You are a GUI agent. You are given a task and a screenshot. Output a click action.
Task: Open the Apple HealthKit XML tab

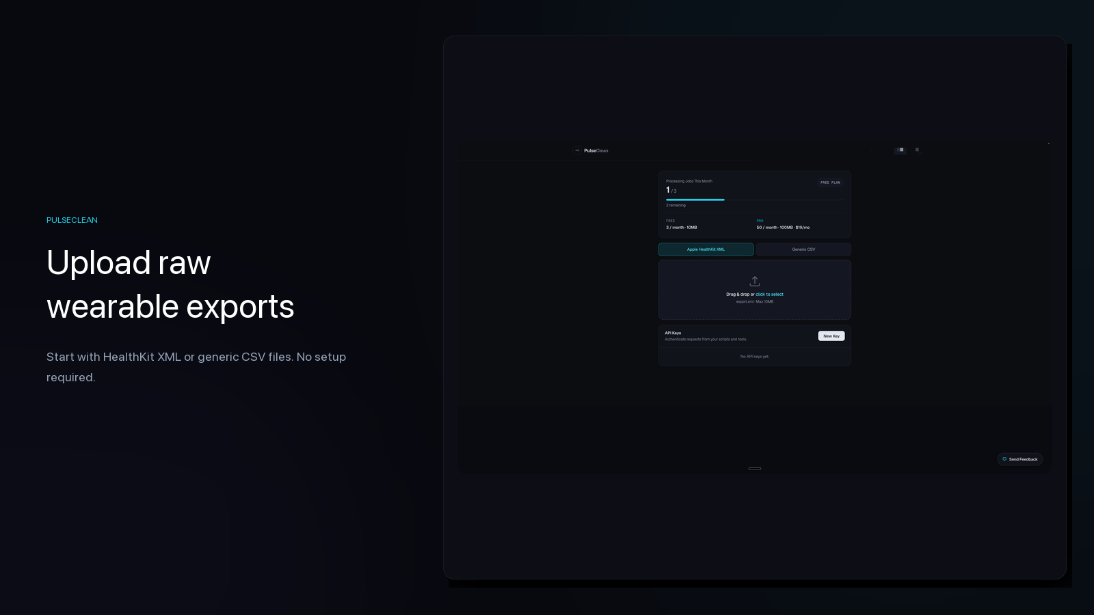click(706, 249)
